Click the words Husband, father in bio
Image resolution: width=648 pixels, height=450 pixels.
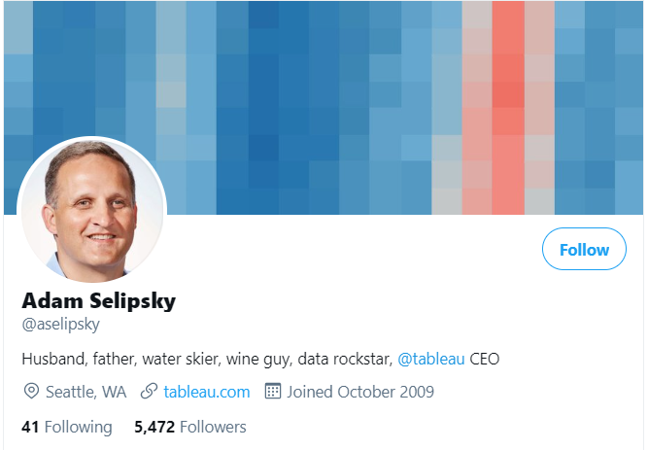(x=80, y=359)
